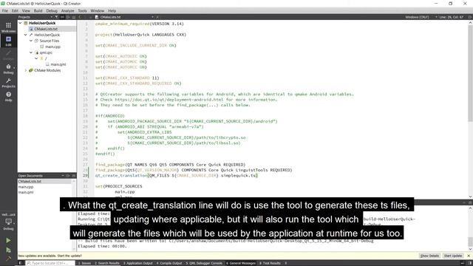
Task: Open the Analyze menu
Action: [67, 11]
